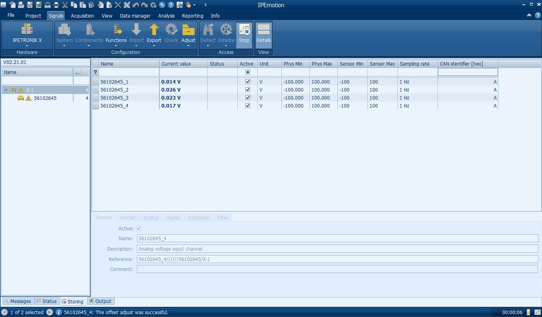Sort by the Current value column header
The width and height of the screenshot is (542, 317).
183,64
